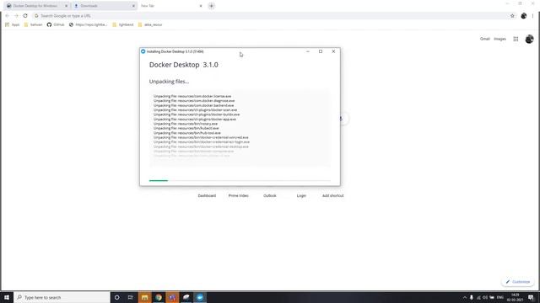Close the New Tab browser tab
This screenshot has width=540, height=303.
coord(201,6)
